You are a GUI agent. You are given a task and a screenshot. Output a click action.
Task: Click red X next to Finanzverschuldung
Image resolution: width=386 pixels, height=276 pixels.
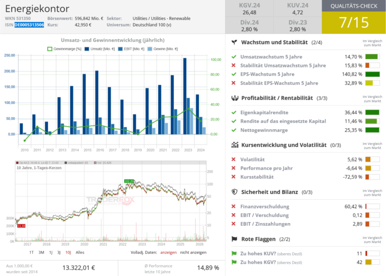[x=234, y=206]
